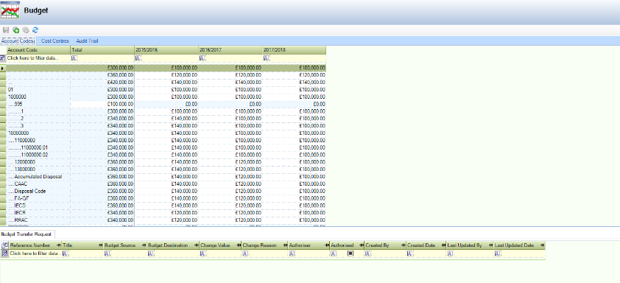
Task: Open filter operator under Created Date column
Action: coord(409,254)
